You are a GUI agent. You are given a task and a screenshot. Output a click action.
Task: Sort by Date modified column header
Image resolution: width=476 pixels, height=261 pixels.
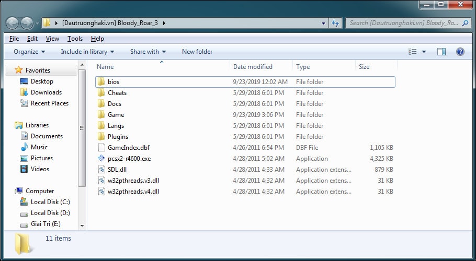tap(262, 67)
